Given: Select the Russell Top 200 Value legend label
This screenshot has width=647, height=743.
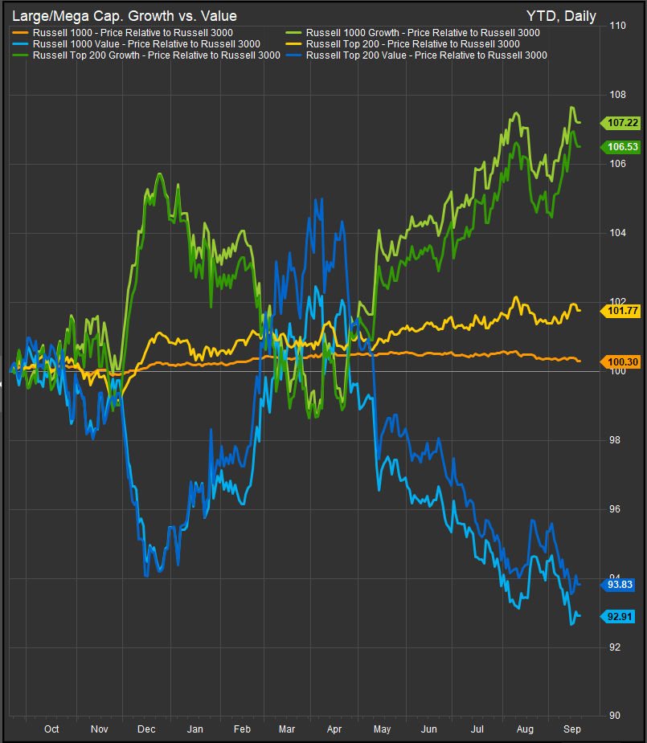Looking at the screenshot, I should [426, 55].
